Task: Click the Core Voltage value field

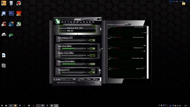Action: coord(92,40)
